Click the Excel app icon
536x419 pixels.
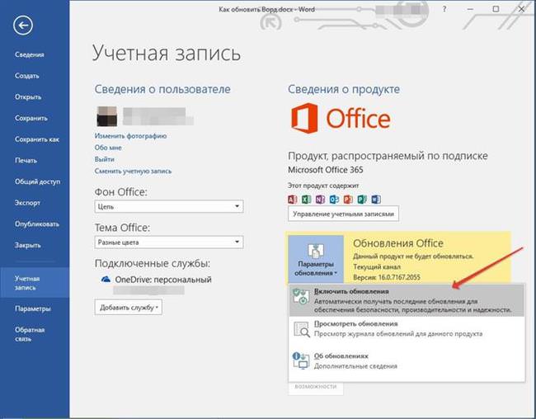[306, 199]
